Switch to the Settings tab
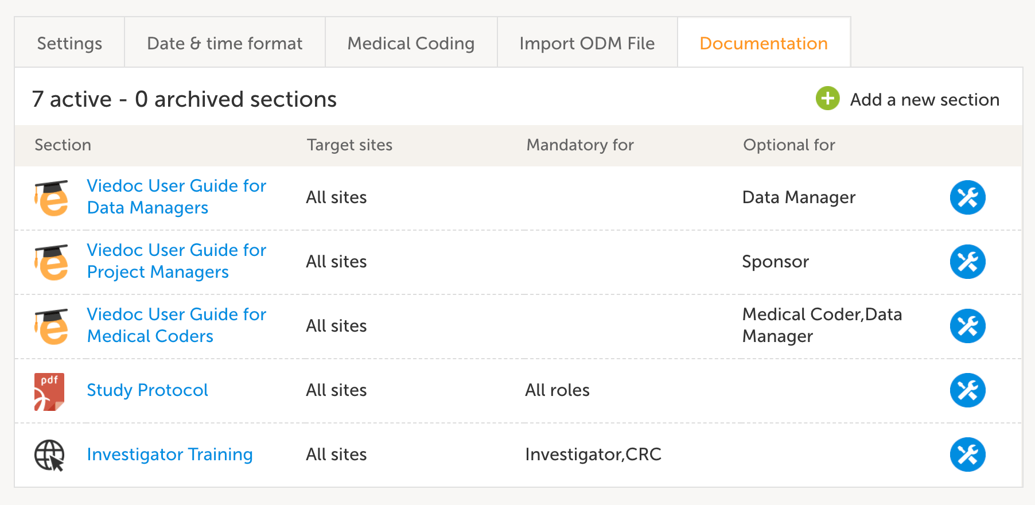This screenshot has width=1035, height=505. (69, 44)
